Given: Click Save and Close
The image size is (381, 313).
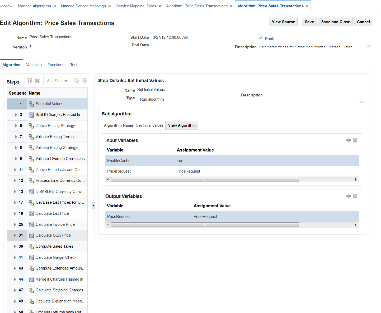Looking at the screenshot, I should coord(335,22).
